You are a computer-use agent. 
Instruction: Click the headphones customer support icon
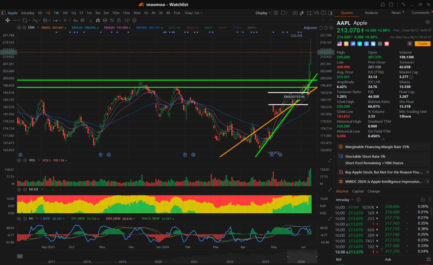383,4
